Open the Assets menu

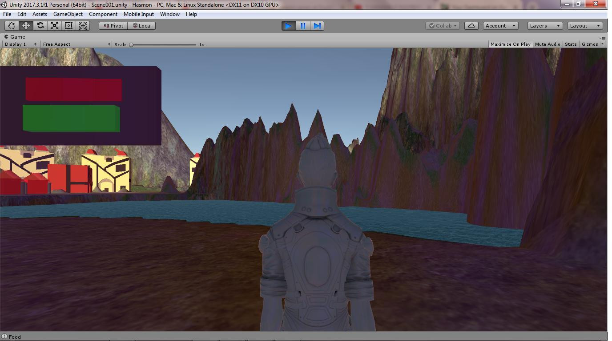(x=40, y=14)
